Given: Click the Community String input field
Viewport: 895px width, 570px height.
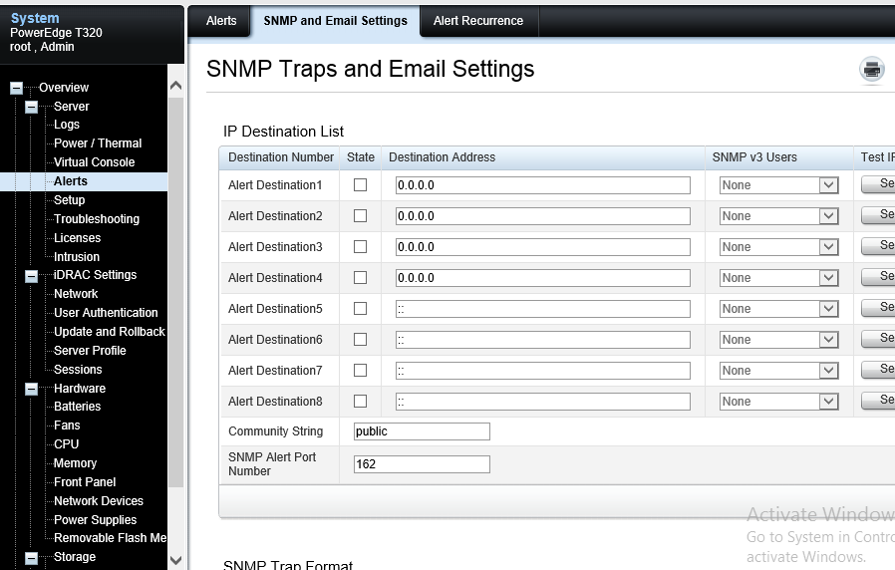Looking at the screenshot, I should pos(422,431).
